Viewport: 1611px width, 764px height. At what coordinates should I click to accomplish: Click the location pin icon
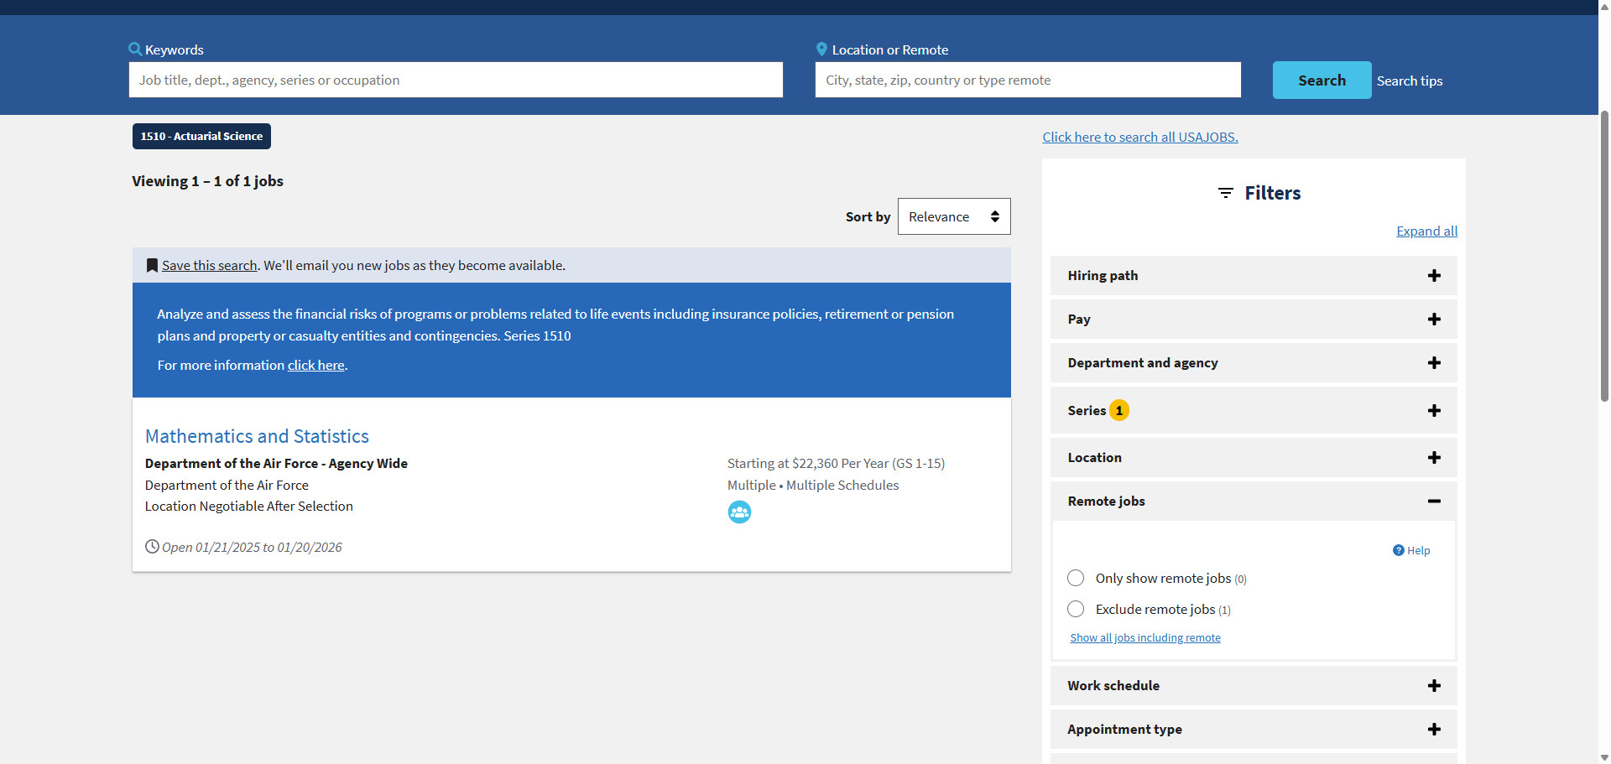[x=822, y=49]
